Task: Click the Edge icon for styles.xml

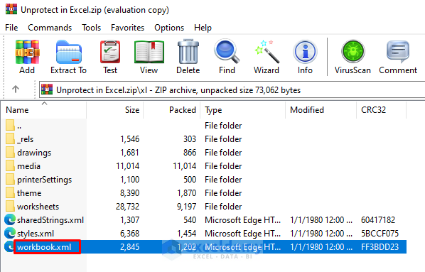Action: click(10, 233)
